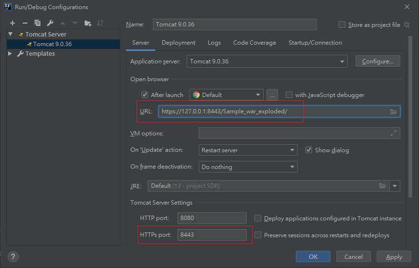The image size is (419, 268).
Task: Click the VM options input field
Action: pos(299,133)
